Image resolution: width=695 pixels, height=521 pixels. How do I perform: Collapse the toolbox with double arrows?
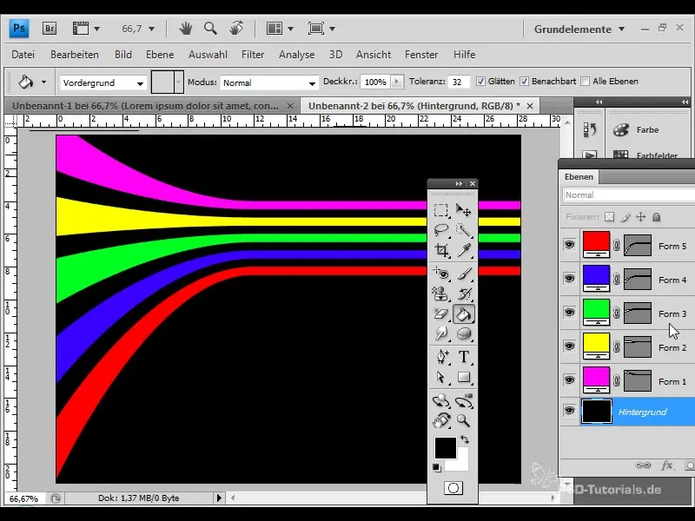(x=459, y=183)
